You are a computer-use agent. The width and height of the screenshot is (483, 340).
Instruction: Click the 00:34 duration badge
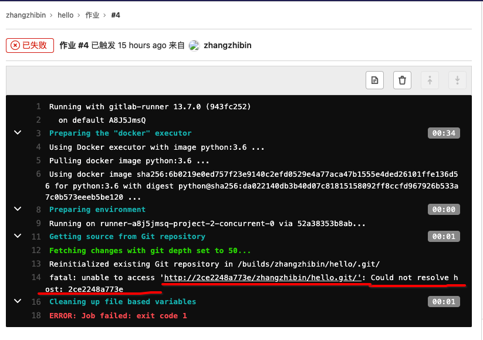444,133
